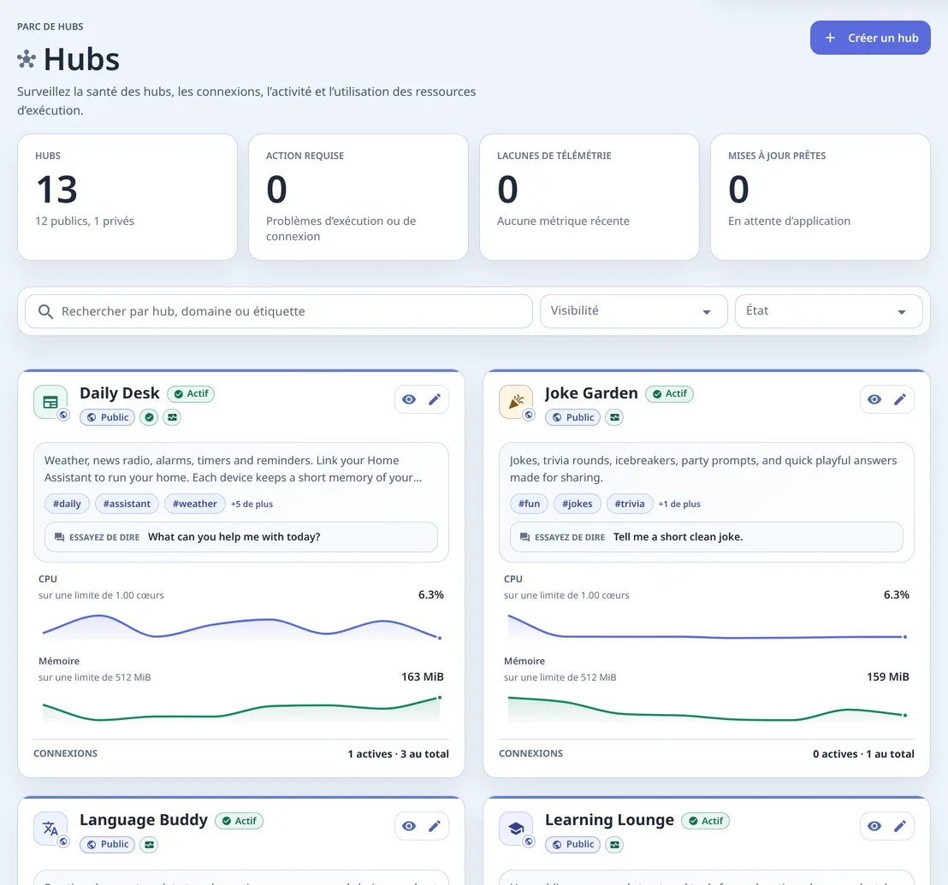The image size is (948, 885).
Task: Edit the Joke Garden hub with pencil icon
Action: coord(900,399)
